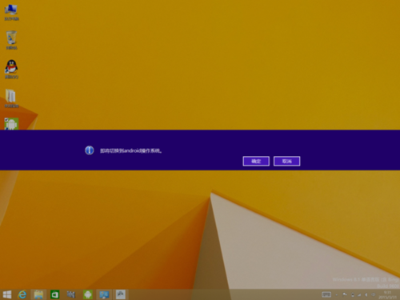Image resolution: width=400 pixels, height=300 pixels.
Task: Select the green Android desktop shortcut
Action: pyautogui.click(x=11, y=124)
